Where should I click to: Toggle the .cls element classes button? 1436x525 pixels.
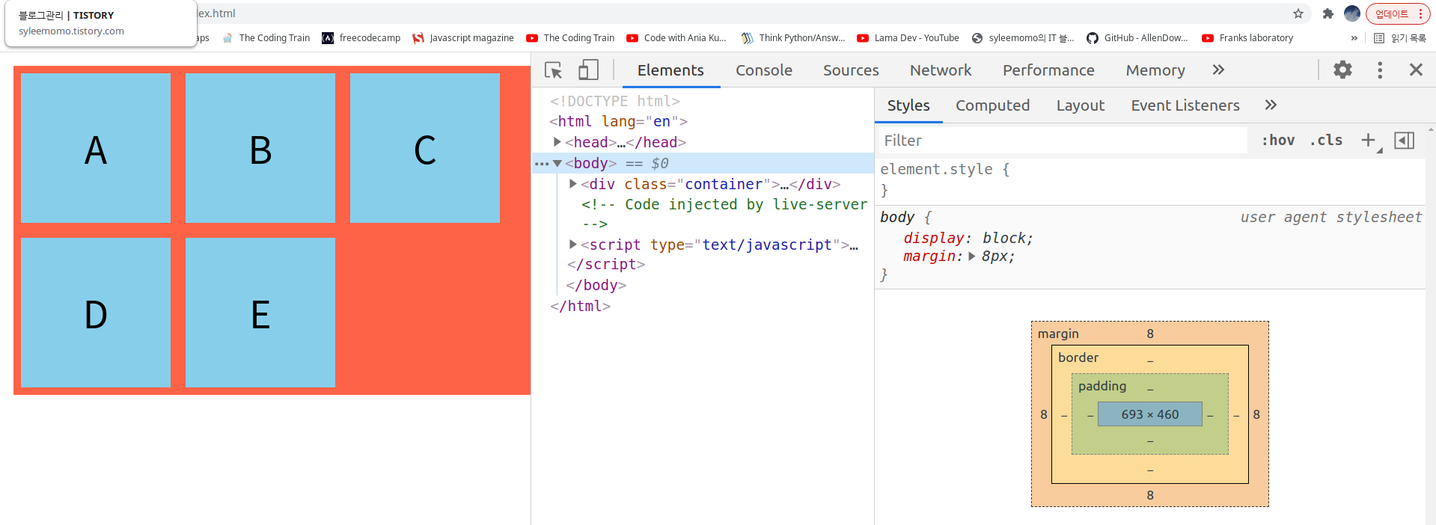[x=1326, y=140]
